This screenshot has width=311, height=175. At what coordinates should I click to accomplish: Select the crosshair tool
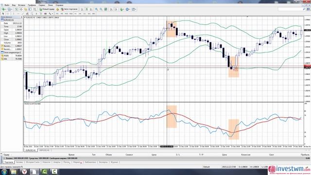point(8,14)
